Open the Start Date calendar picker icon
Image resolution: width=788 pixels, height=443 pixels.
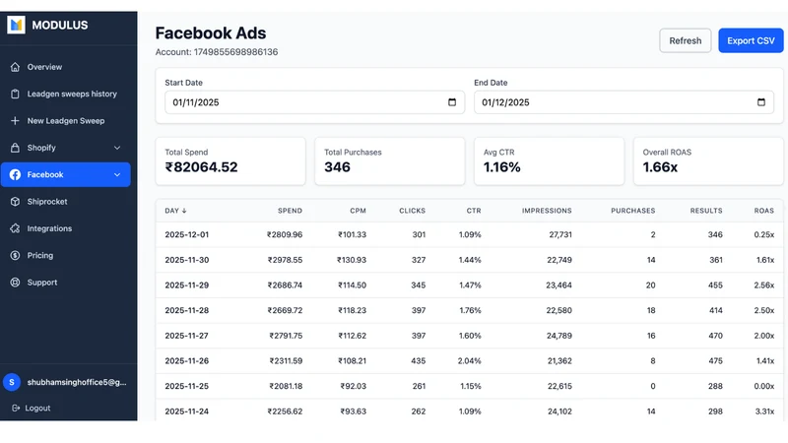452,102
